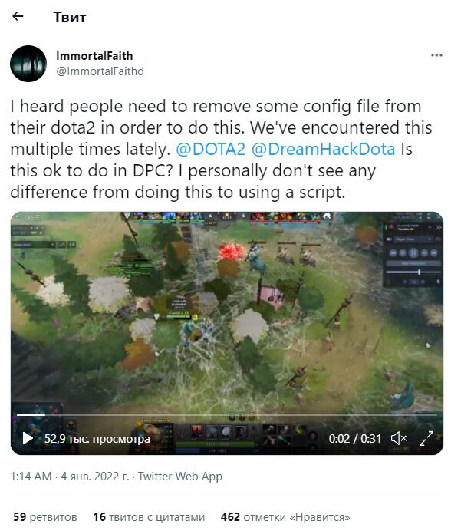
Task: Play the embedded Dota 2 video
Action: 28,438
